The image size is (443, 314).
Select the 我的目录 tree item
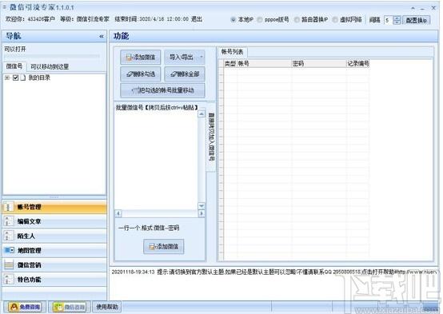coord(39,78)
